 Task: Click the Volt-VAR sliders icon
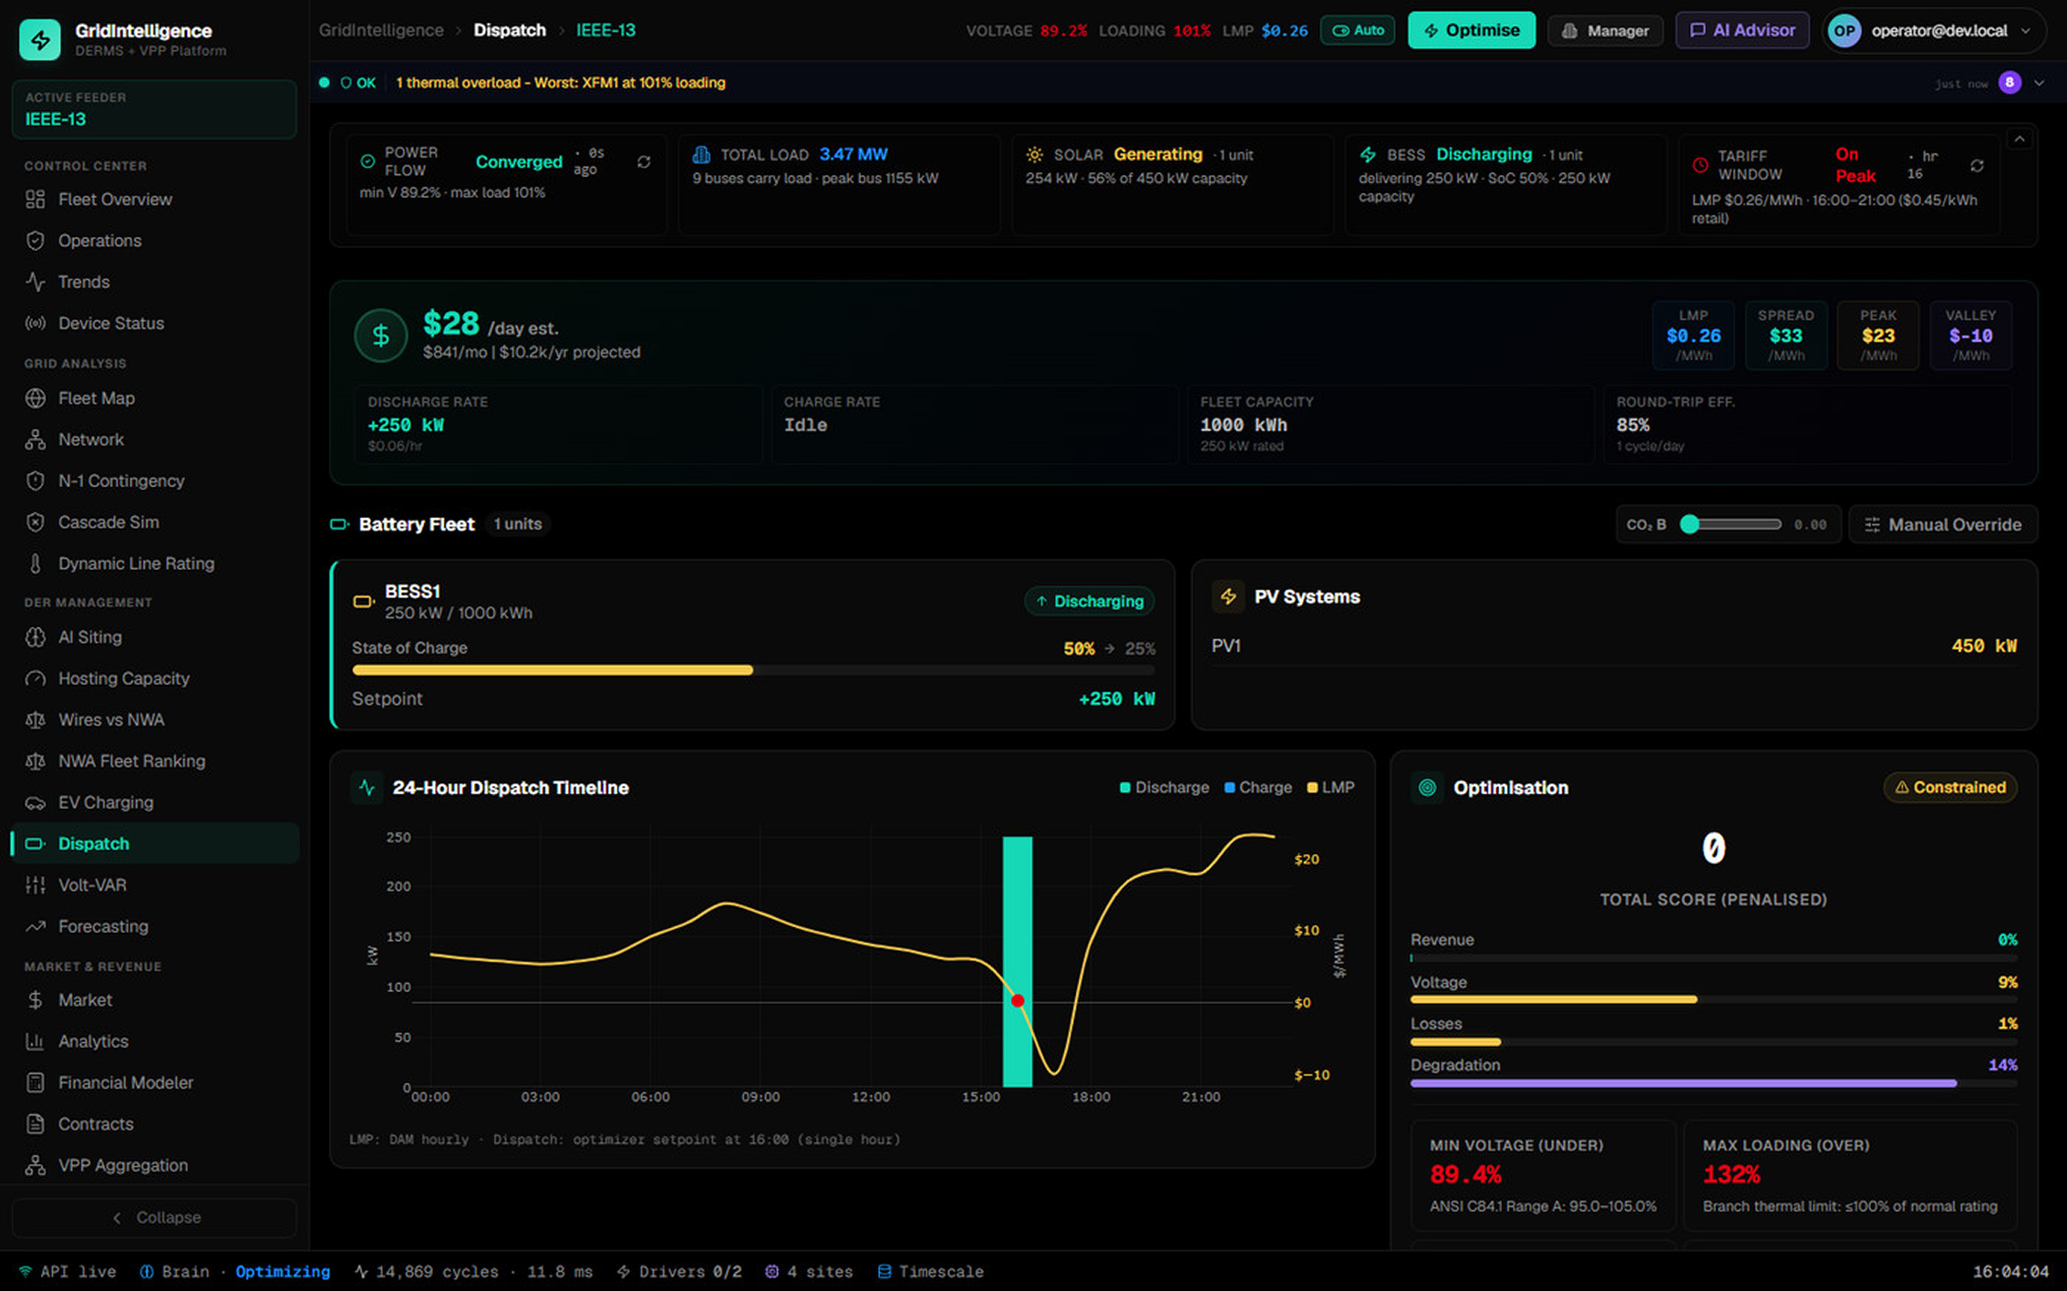coord(35,886)
